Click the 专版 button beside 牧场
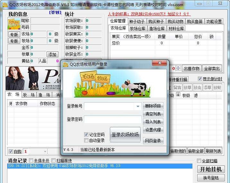This screenshot has height=183, width=230. (14, 41)
